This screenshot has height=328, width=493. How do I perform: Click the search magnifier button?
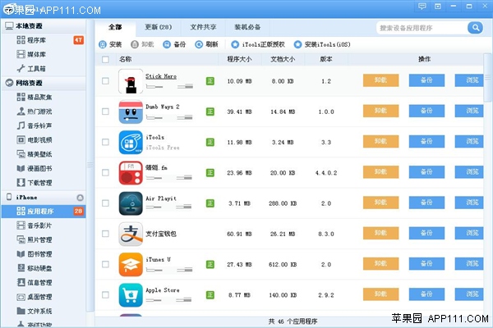tap(475, 28)
